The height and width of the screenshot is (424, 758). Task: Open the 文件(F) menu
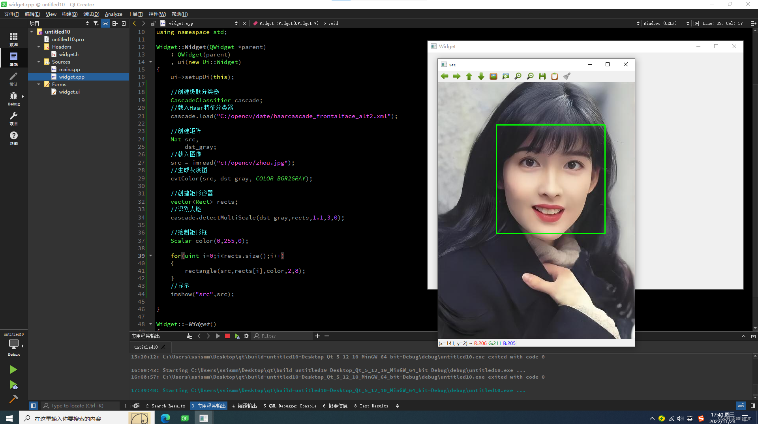click(x=11, y=14)
